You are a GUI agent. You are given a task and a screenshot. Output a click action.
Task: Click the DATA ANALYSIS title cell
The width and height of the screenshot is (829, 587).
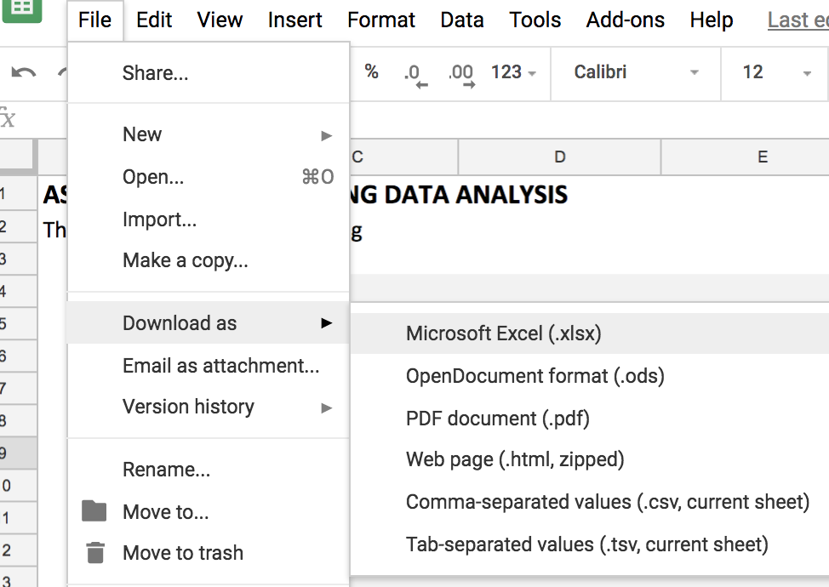[x=459, y=195]
